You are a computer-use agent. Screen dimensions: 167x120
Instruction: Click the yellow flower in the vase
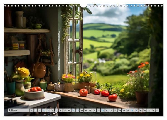pos(23,72)
